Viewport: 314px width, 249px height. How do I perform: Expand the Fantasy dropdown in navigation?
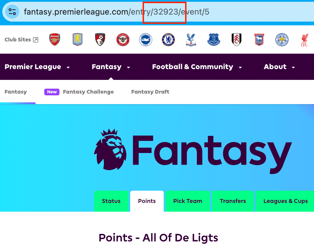tap(111, 67)
